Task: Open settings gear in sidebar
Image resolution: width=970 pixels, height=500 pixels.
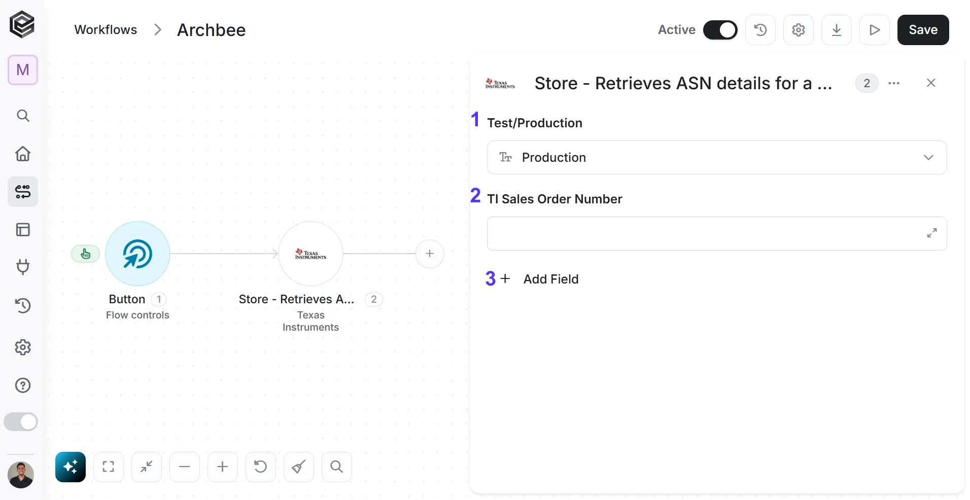Action: click(23, 347)
